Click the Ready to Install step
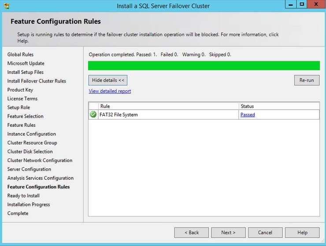 pyautogui.click(x=23, y=195)
